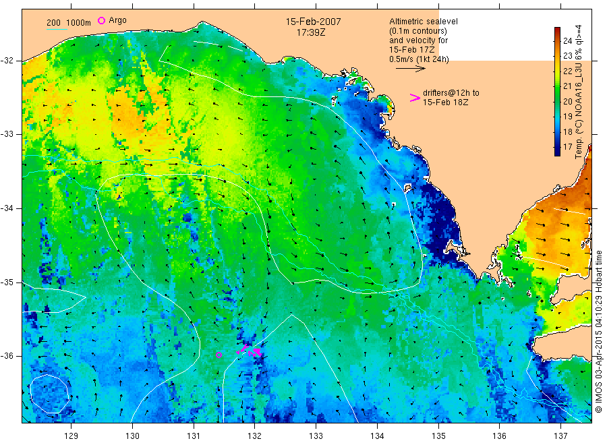Click the temperature color bar
This screenshot has height=445, width=607.
point(557,92)
